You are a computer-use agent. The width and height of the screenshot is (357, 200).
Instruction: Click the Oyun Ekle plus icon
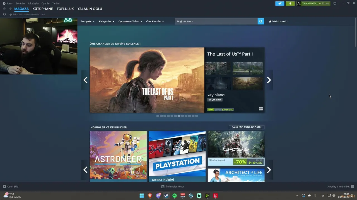[4, 187]
